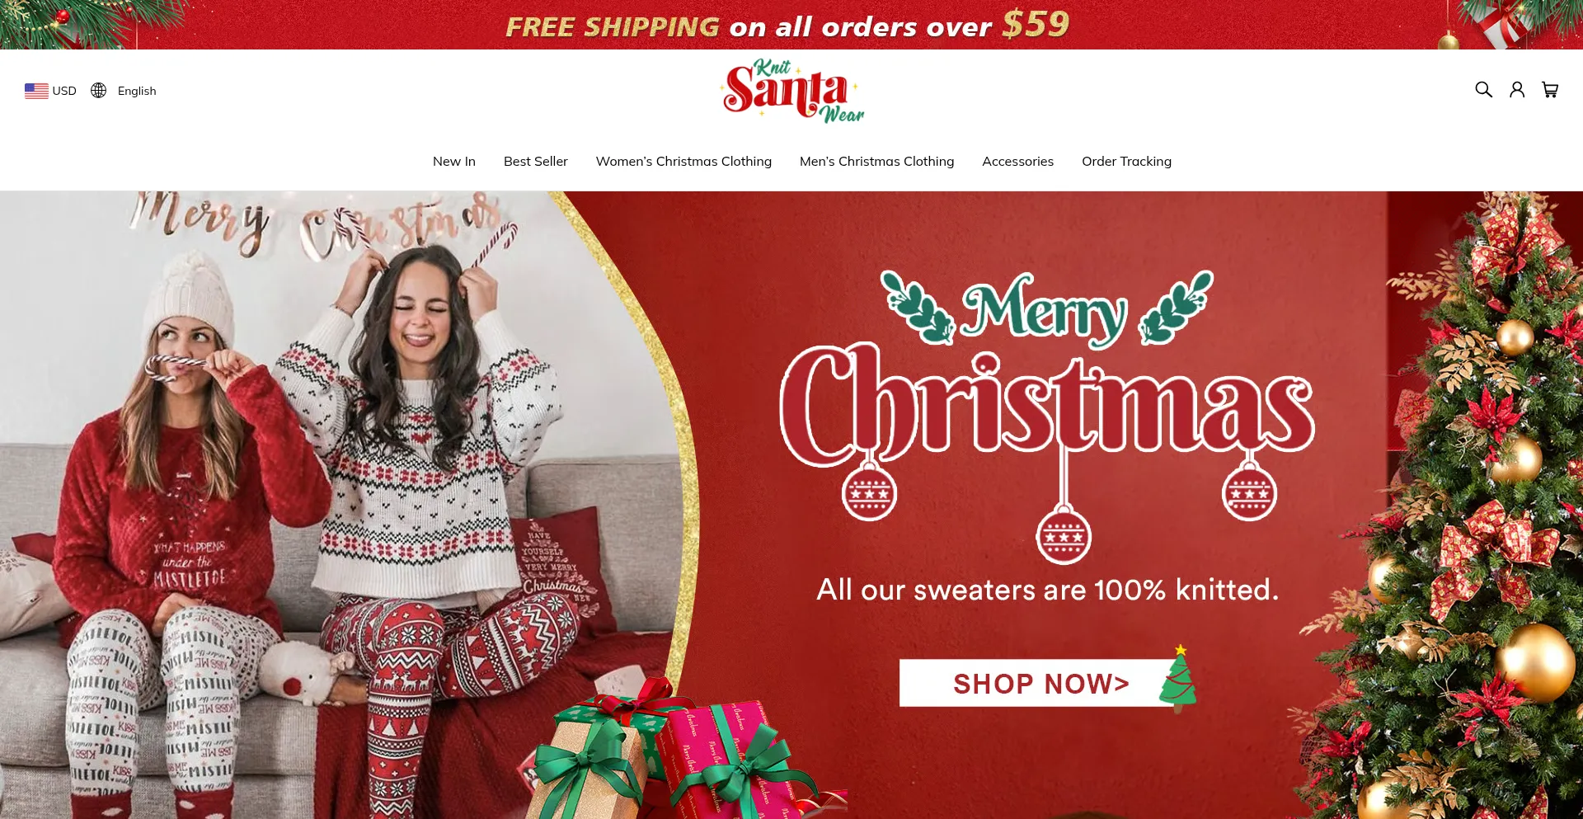Viewport: 1583px width, 819px height.
Task: Open the user account icon
Action: point(1517,90)
